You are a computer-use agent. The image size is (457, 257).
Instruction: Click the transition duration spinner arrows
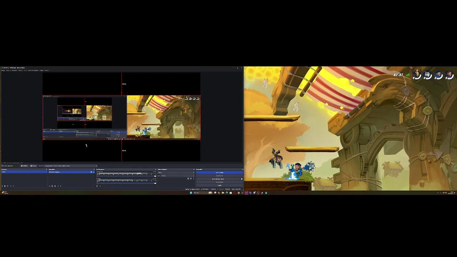point(194,176)
